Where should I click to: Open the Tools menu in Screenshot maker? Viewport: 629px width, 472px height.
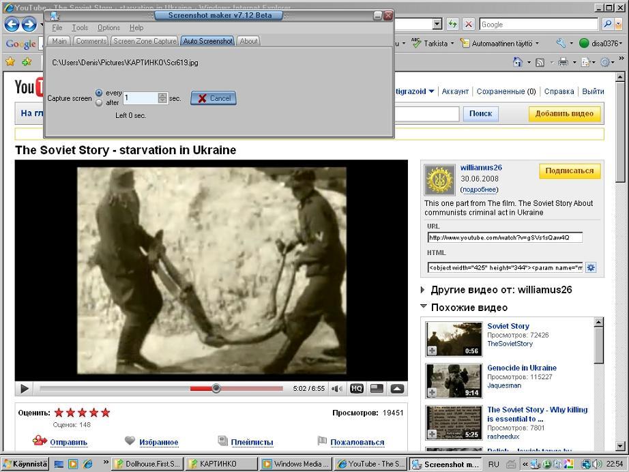point(80,28)
